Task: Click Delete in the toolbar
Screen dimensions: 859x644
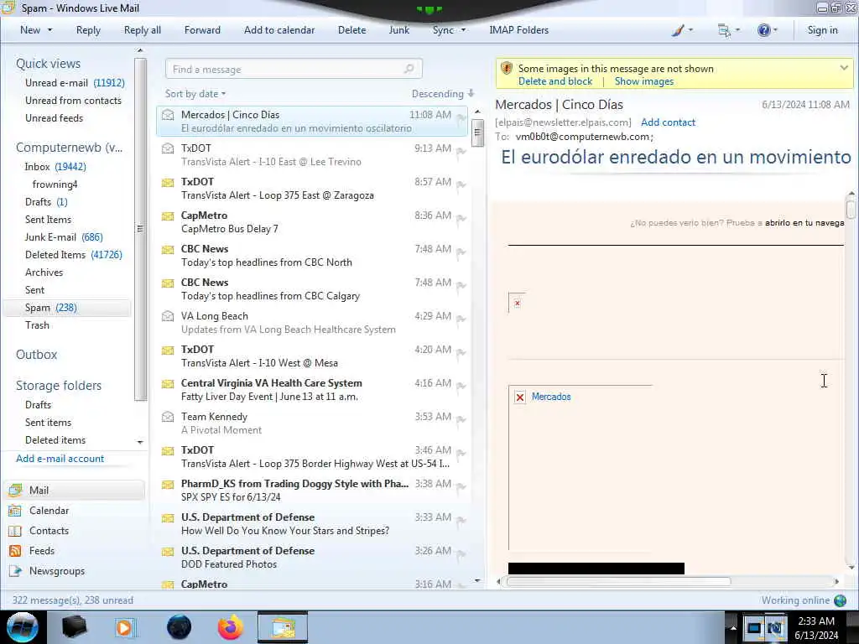Action: [x=351, y=30]
